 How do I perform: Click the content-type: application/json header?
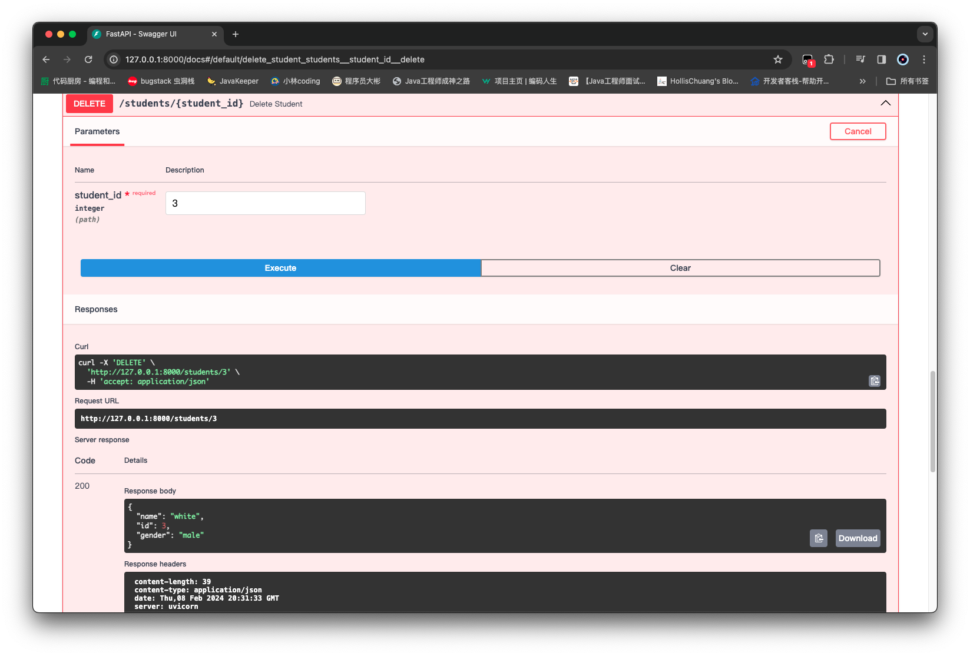(198, 590)
